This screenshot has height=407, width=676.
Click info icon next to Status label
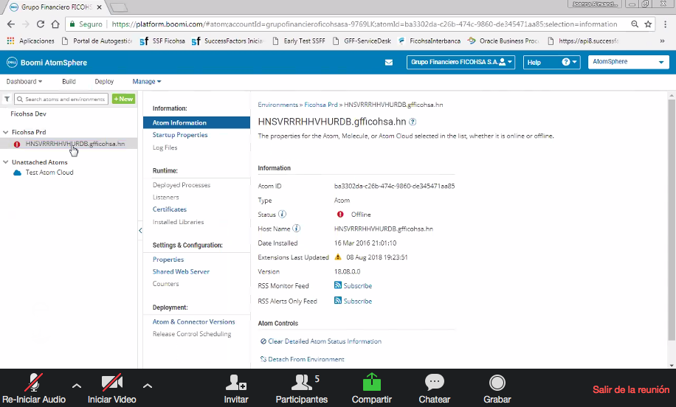click(x=282, y=214)
